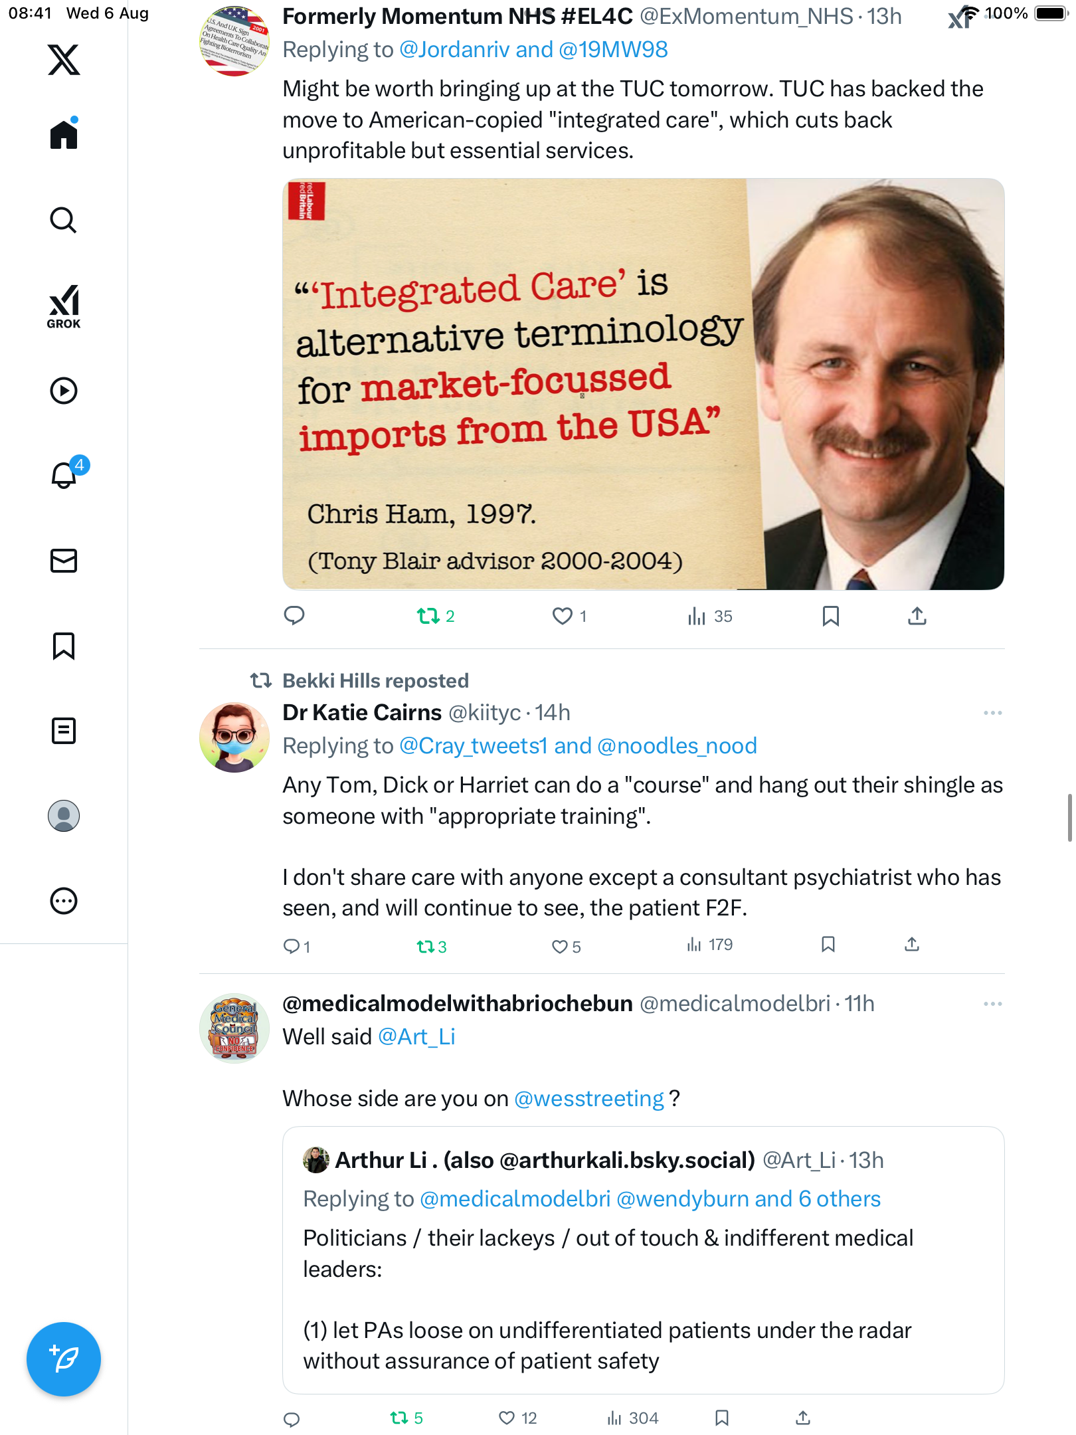Follow the @Jordanriv and @19MW98 reply link
Image resolution: width=1076 pixels, height=1435 pixels.
click(x=533, y=50)
